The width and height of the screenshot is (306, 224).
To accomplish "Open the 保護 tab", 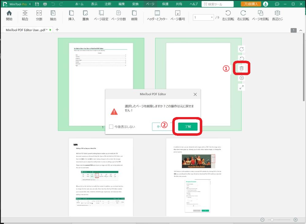I will point(165,4).
